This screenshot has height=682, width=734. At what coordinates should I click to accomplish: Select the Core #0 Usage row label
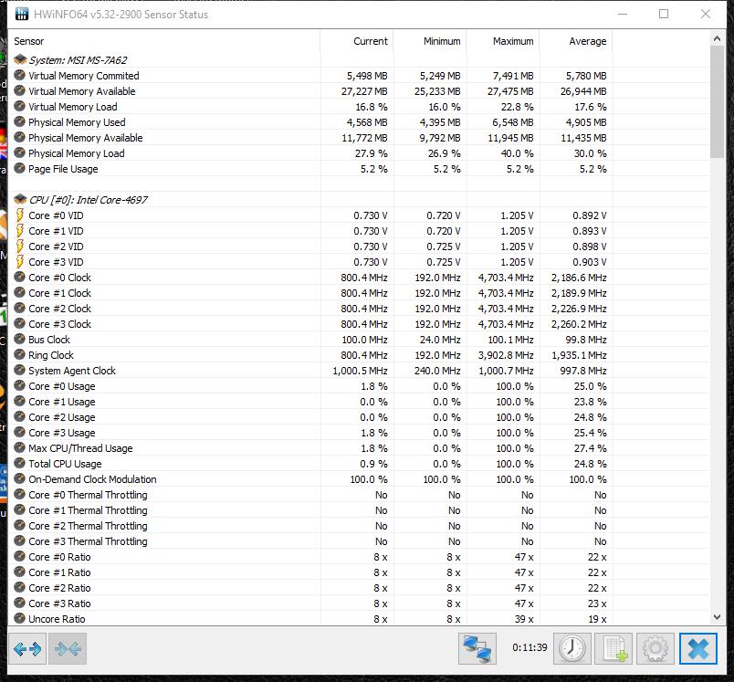click(62, 386)
